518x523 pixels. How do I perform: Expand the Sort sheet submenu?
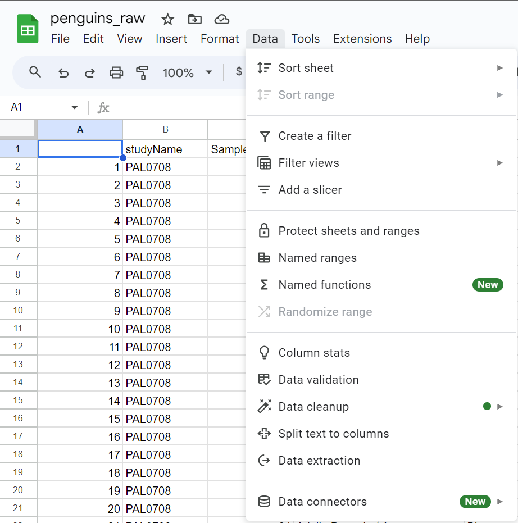(499, 67)
